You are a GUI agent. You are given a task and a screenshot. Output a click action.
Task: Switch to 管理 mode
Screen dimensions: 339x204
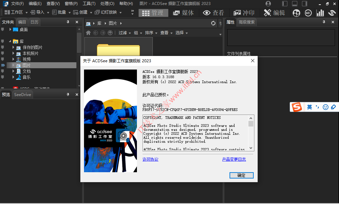pyautogui.click(x=153, y=13)
